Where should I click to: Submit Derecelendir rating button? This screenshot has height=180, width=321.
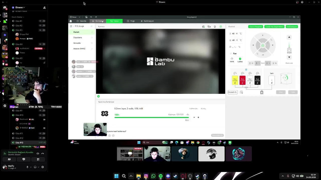tap(217, 135)
